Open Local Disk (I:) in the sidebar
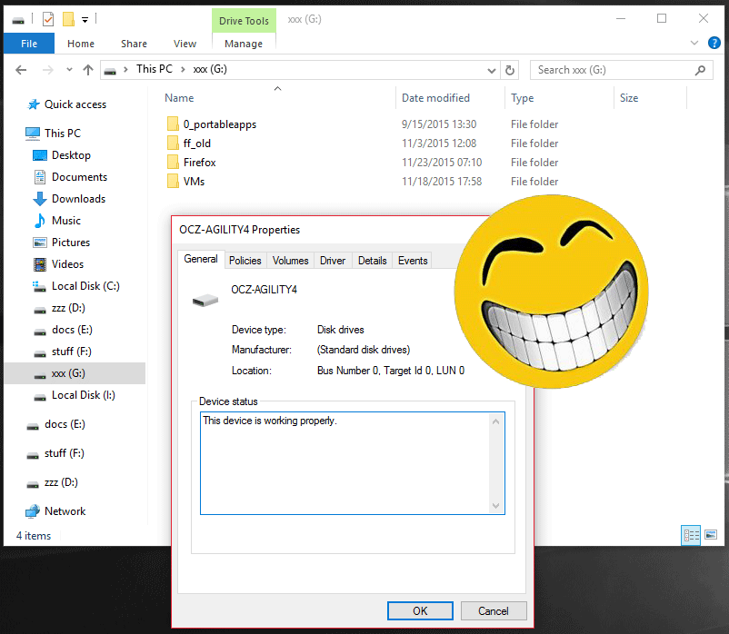 (84, 395)
